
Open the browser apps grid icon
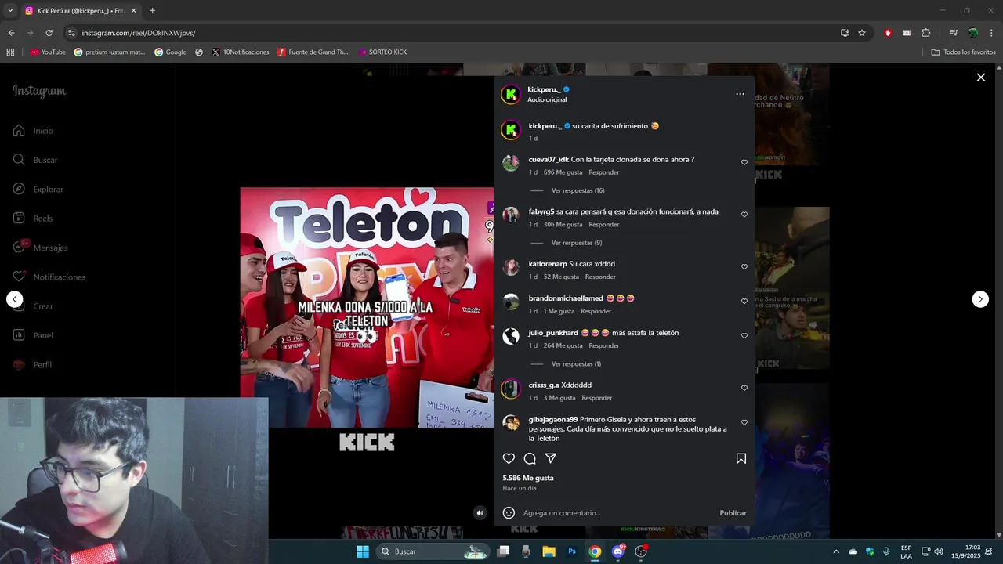pos(10,52)
